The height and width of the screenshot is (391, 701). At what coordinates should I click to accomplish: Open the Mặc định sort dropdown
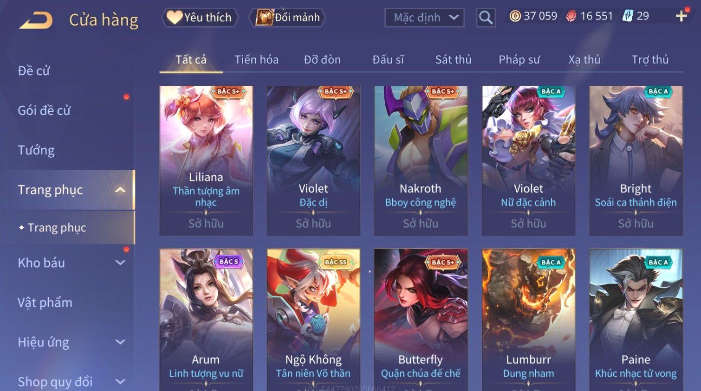(424, 18)
